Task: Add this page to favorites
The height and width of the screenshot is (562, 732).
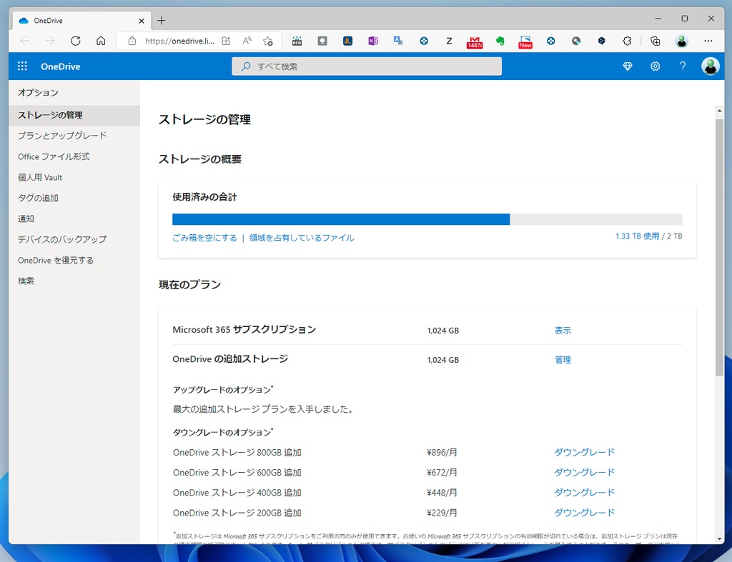Action: coord(268,41)
